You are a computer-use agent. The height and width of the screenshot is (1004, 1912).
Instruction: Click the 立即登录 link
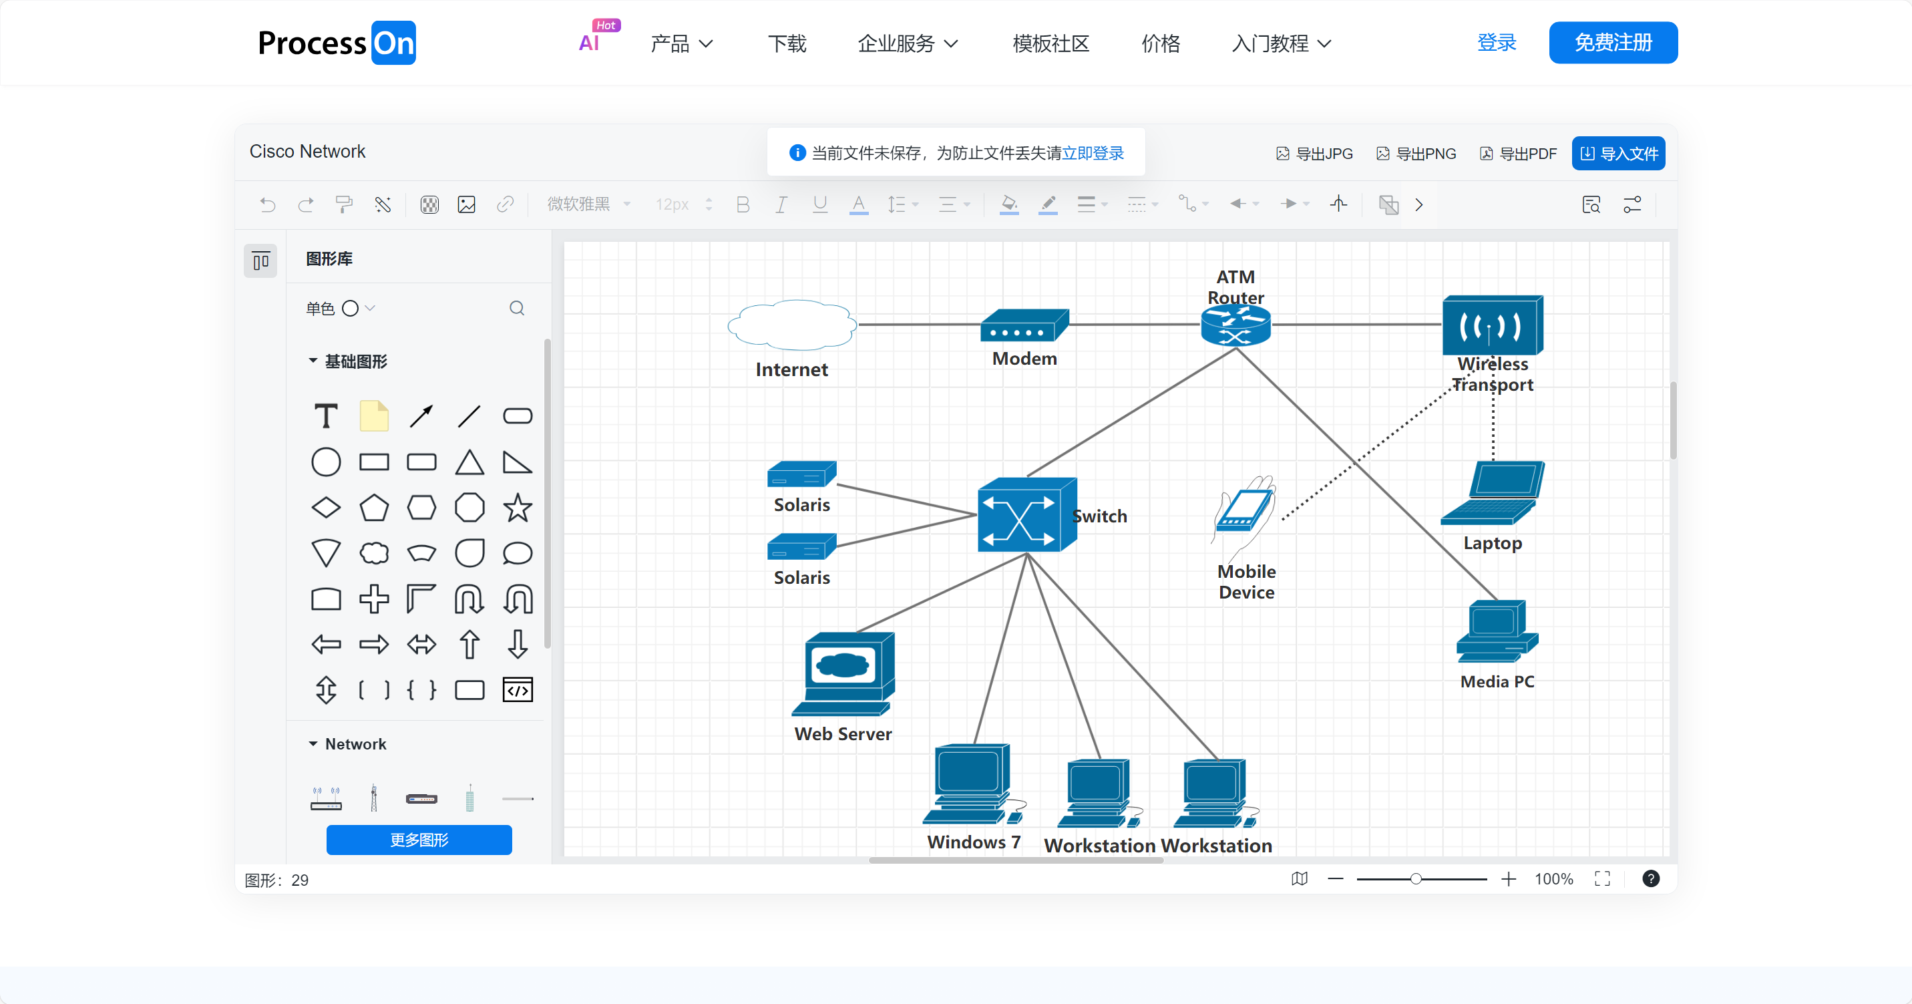click(1093, 153)
